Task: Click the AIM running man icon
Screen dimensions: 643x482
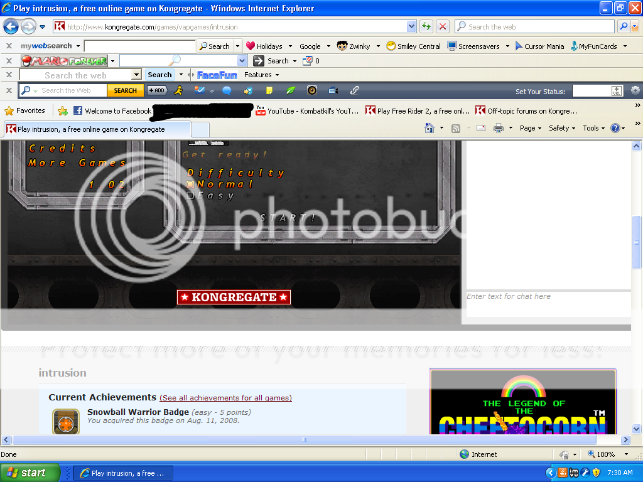Action: (x=178, y=90)
